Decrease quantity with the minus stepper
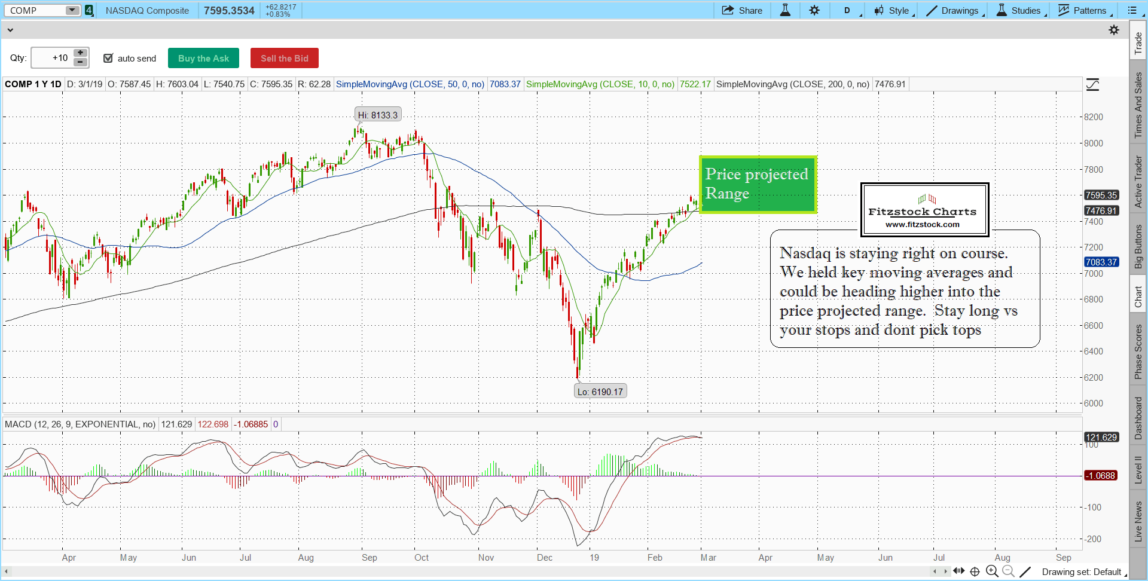The image size is (1148, 581). tap(80, 62)
